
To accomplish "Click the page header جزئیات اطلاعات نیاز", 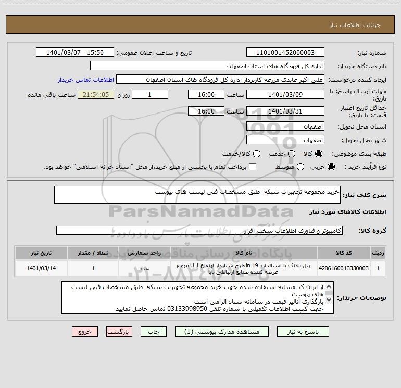I will tap(355, 25).
